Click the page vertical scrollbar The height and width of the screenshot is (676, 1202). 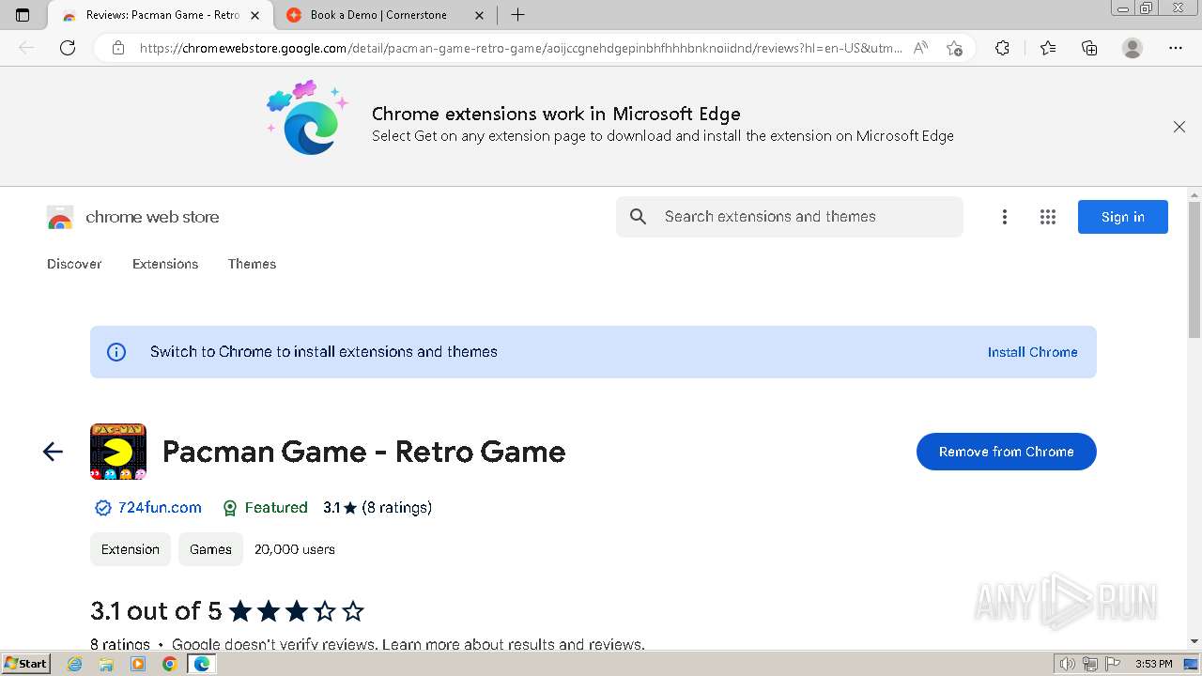tap(1194, 269)
